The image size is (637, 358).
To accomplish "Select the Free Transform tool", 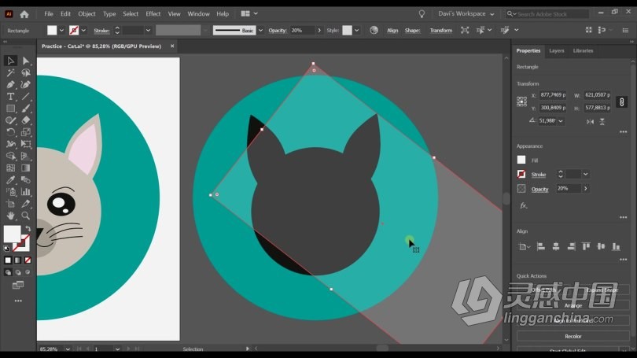I will pyautogui.click(x=26, y=144).
